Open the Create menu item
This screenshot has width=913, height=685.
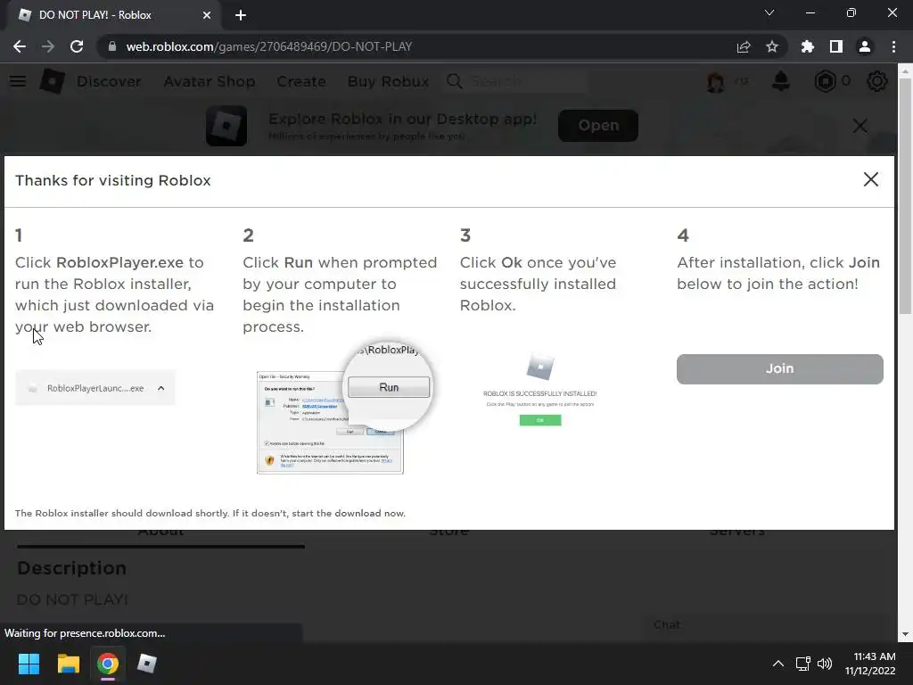301,81
